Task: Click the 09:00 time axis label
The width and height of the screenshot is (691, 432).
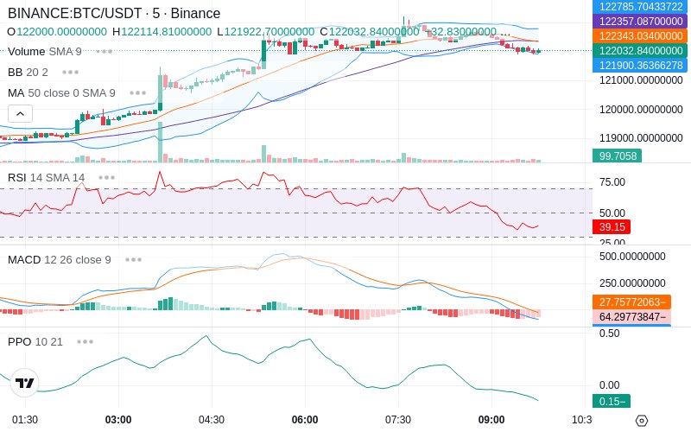Action: coord(491,420)
